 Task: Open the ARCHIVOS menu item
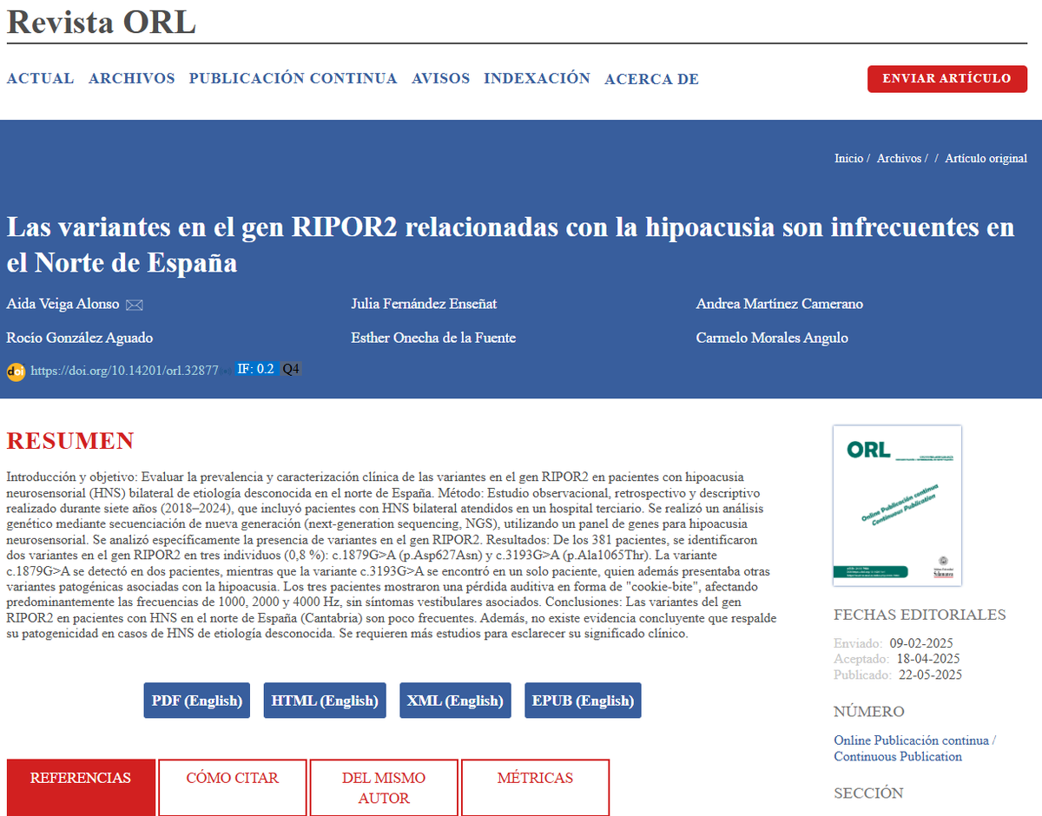pos(131,78)
